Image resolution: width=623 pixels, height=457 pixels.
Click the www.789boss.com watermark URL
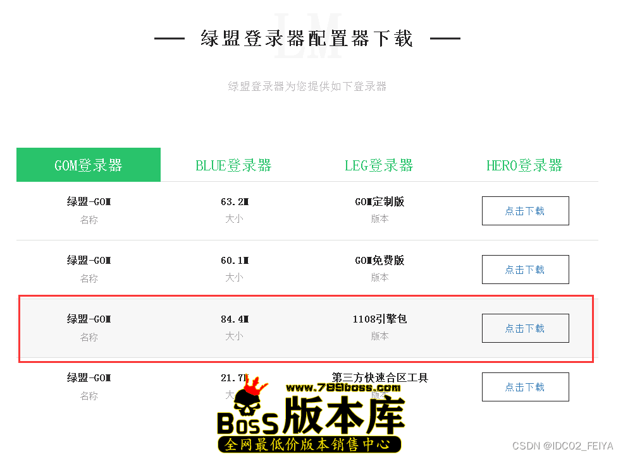343,388
